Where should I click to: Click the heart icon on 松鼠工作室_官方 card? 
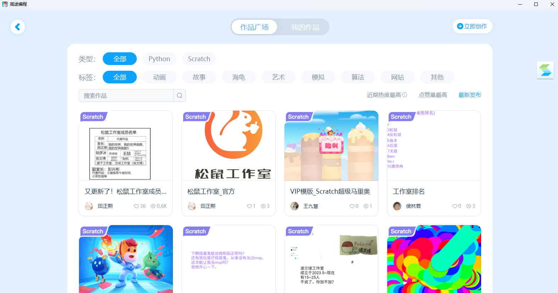point(249,206)
